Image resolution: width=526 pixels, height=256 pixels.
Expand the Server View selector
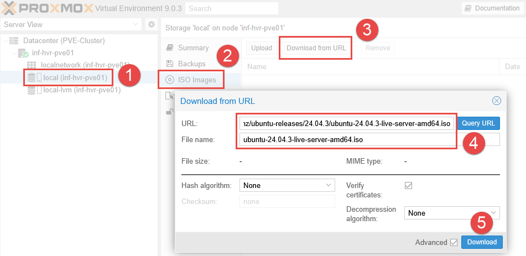(136, 25)
